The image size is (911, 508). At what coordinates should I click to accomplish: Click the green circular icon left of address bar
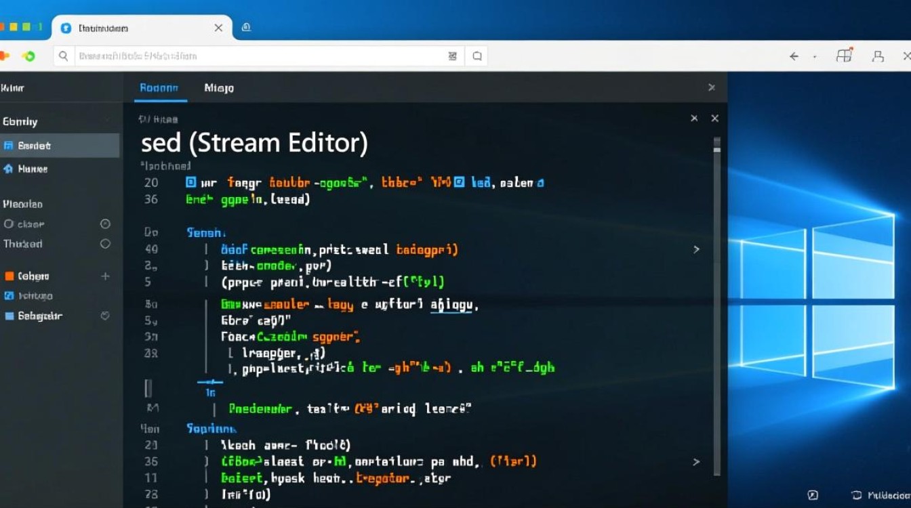[x=28, y=56]
